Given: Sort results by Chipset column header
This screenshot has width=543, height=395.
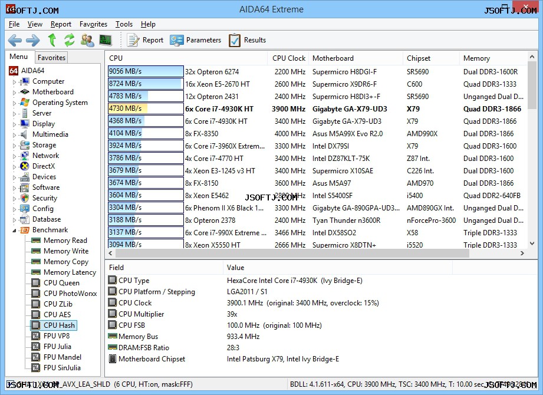Looking at the screenshot, I should 431,58.
